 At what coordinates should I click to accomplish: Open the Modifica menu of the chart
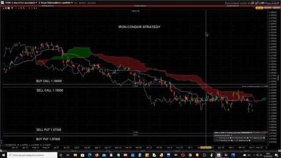pyautogui.click(x=83, y=3)
